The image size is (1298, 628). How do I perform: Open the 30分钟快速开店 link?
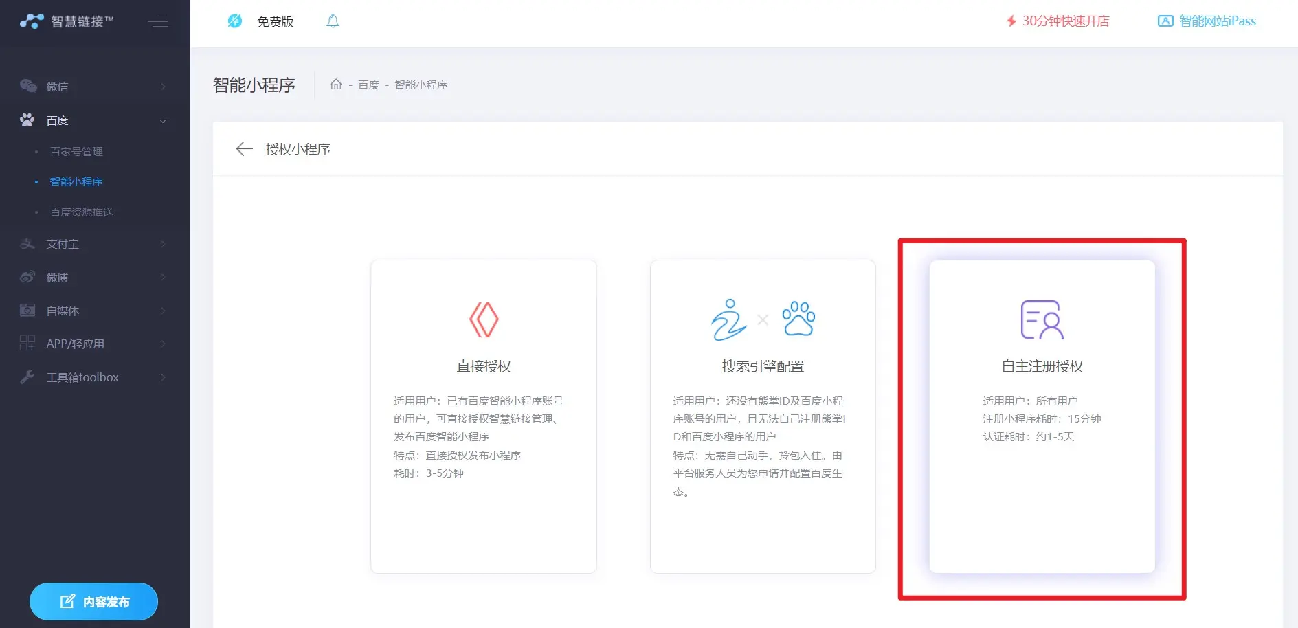point(1058,21)
